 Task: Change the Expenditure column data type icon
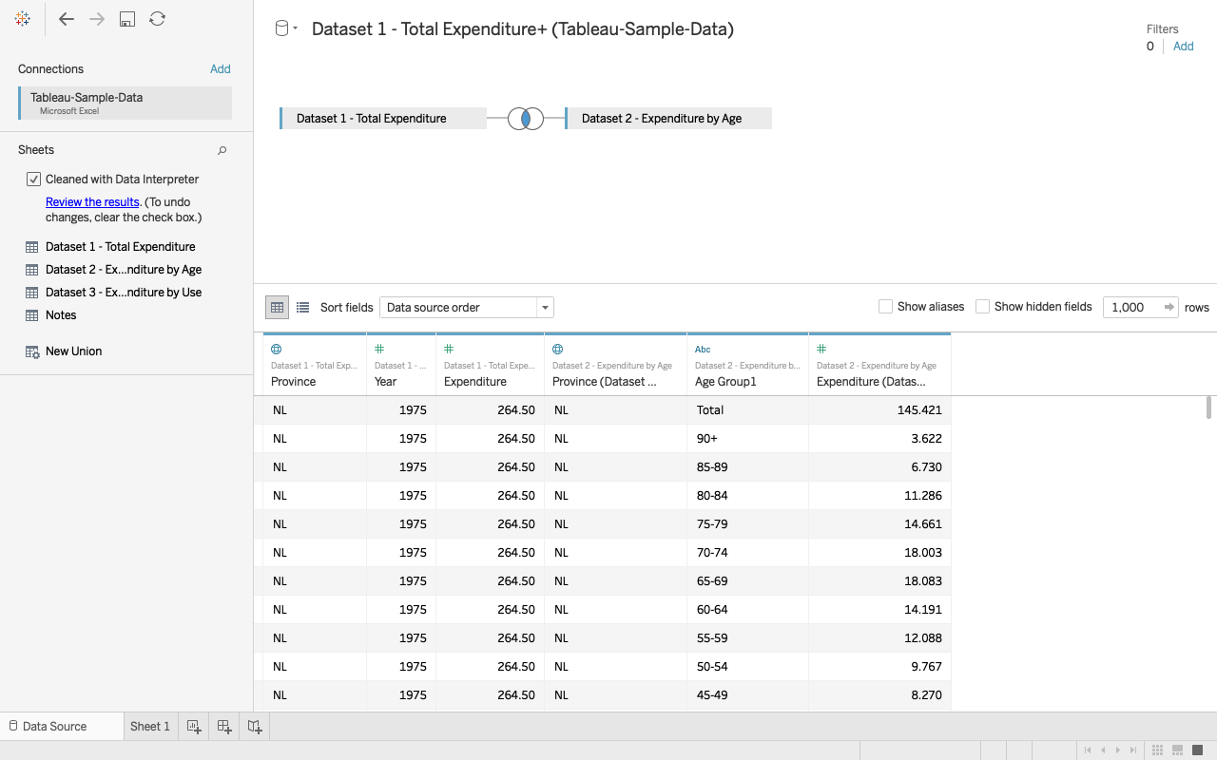(x=449, y=350)
